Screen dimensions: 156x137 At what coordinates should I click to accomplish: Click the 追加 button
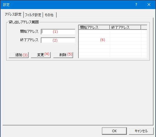click(19, 55)
